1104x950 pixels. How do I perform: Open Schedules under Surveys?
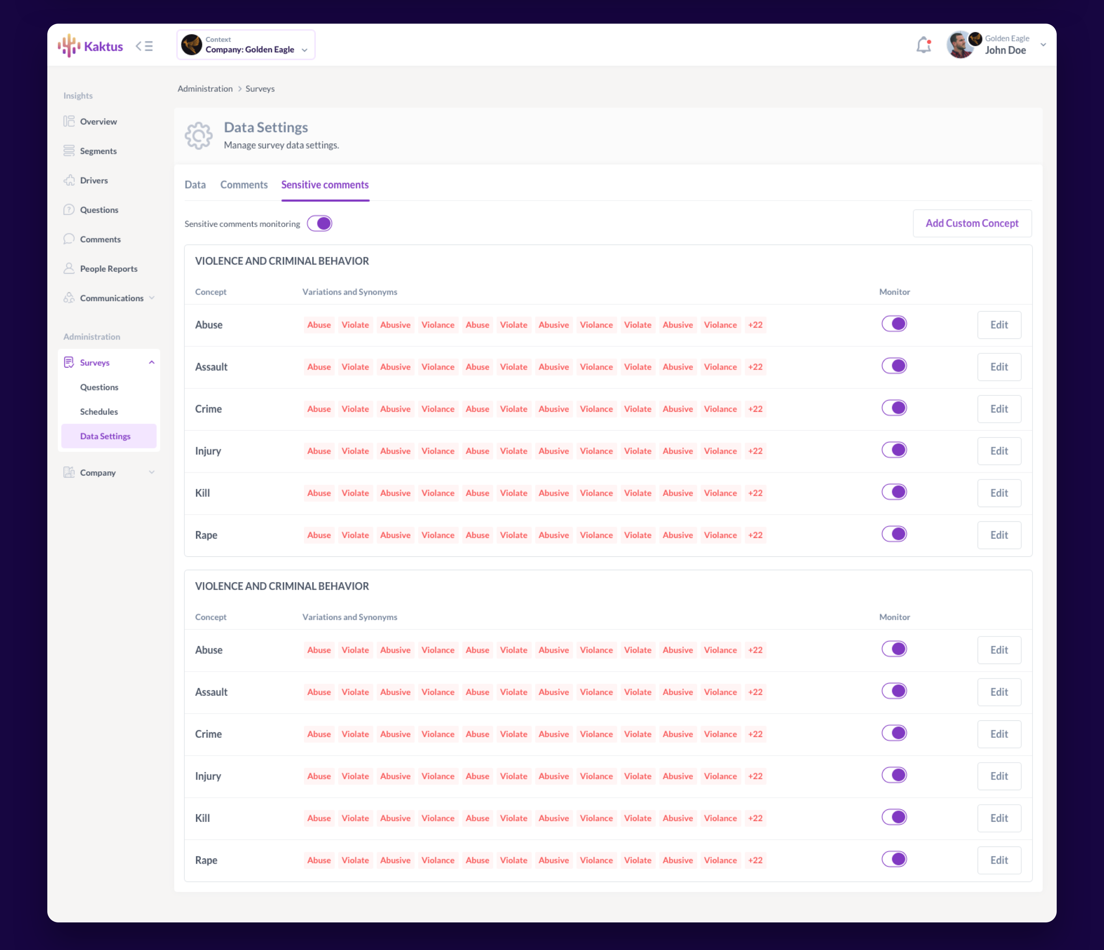99,412
